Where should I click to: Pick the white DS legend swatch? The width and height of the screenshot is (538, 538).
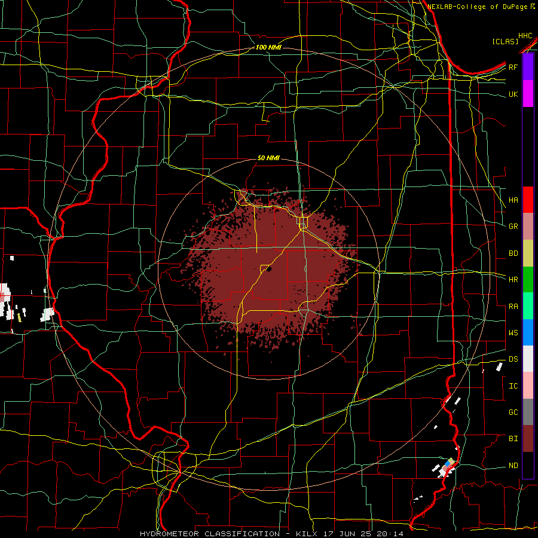point(528,359)
